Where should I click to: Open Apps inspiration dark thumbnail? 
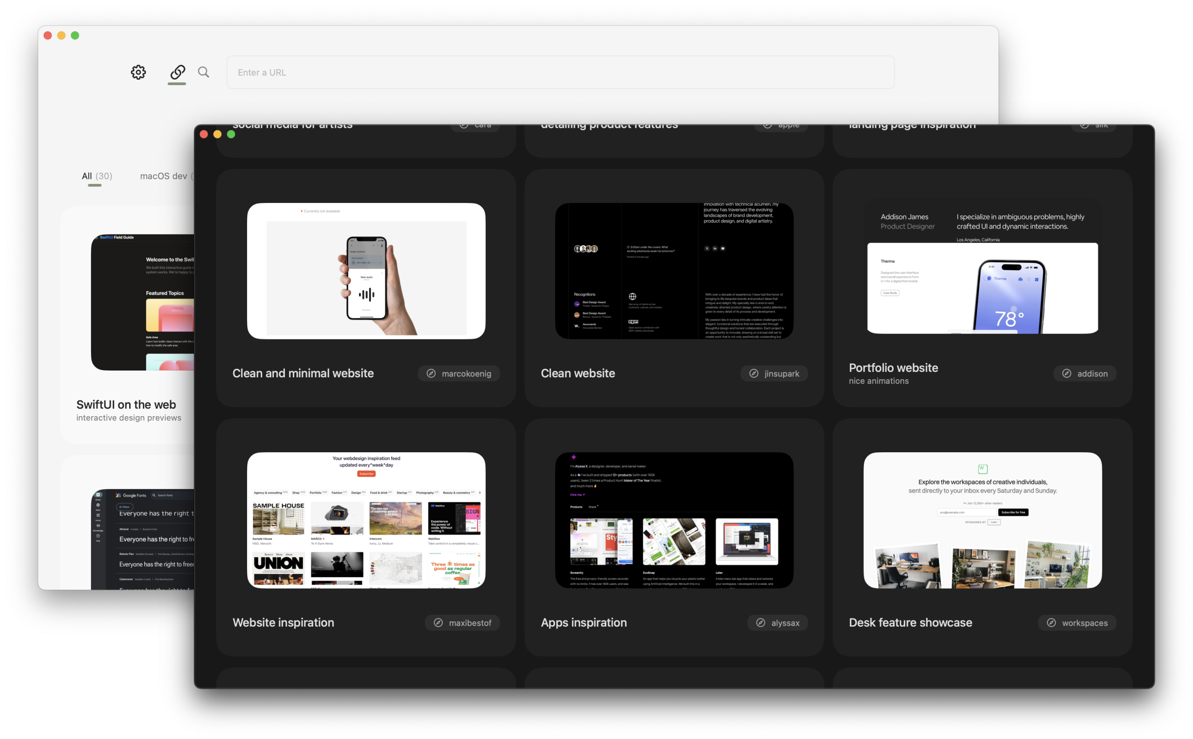click(674, 520)
